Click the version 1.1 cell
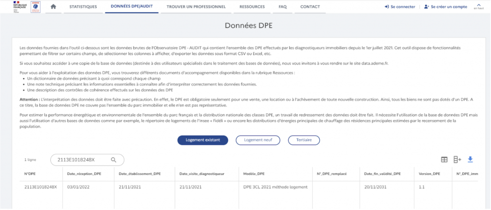 point(421,187)
